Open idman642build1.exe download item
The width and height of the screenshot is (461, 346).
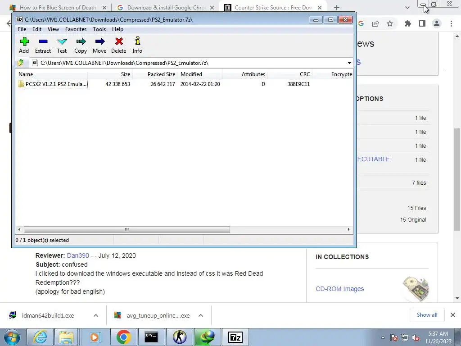pyautogui.click(x=48, y=315)
